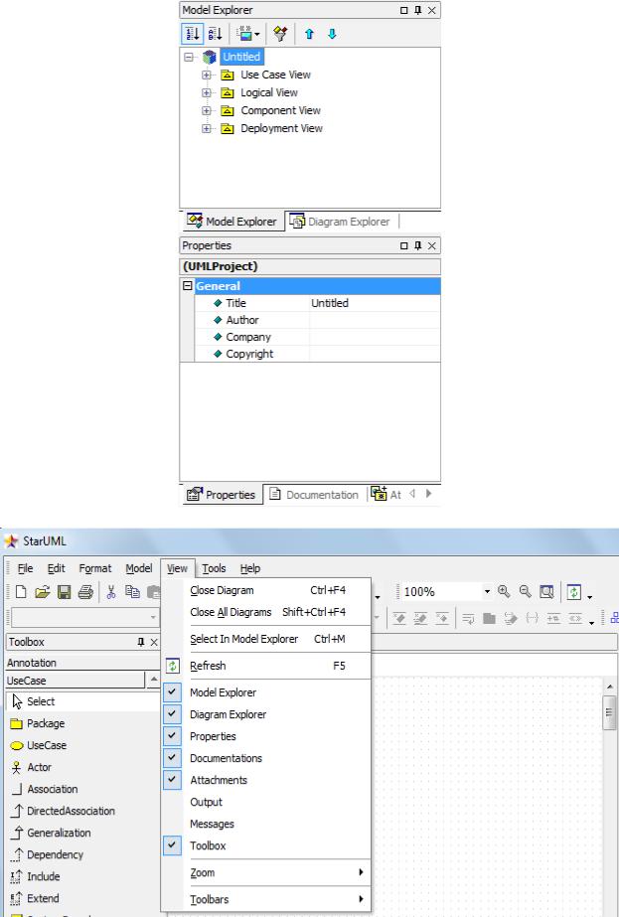Screen dimensions: 619x917
Task: Click the Copy toolbar icon
Action: (x=133, y=592)
